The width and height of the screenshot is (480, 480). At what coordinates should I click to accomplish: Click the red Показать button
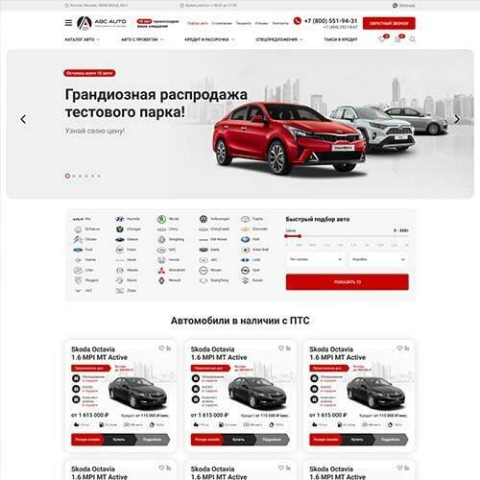[x=348, y=282]
